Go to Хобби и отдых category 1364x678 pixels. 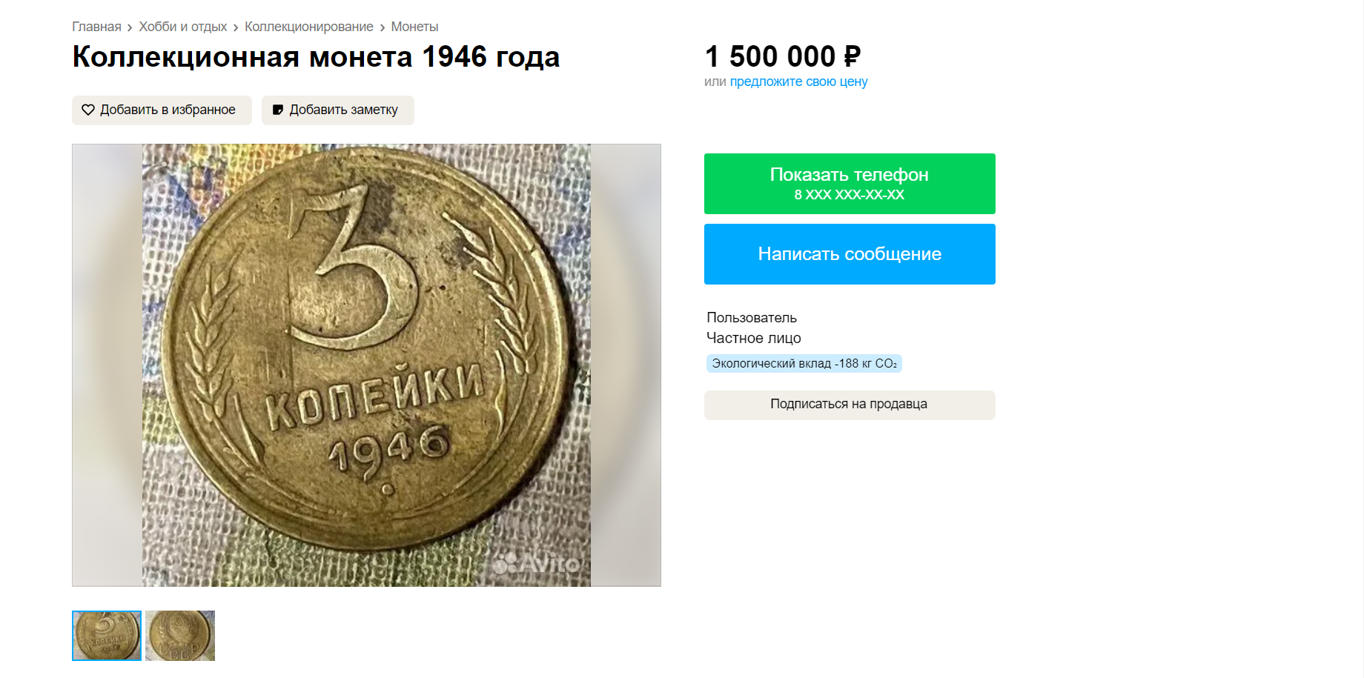pyautogui.click(x=183, y=27)
